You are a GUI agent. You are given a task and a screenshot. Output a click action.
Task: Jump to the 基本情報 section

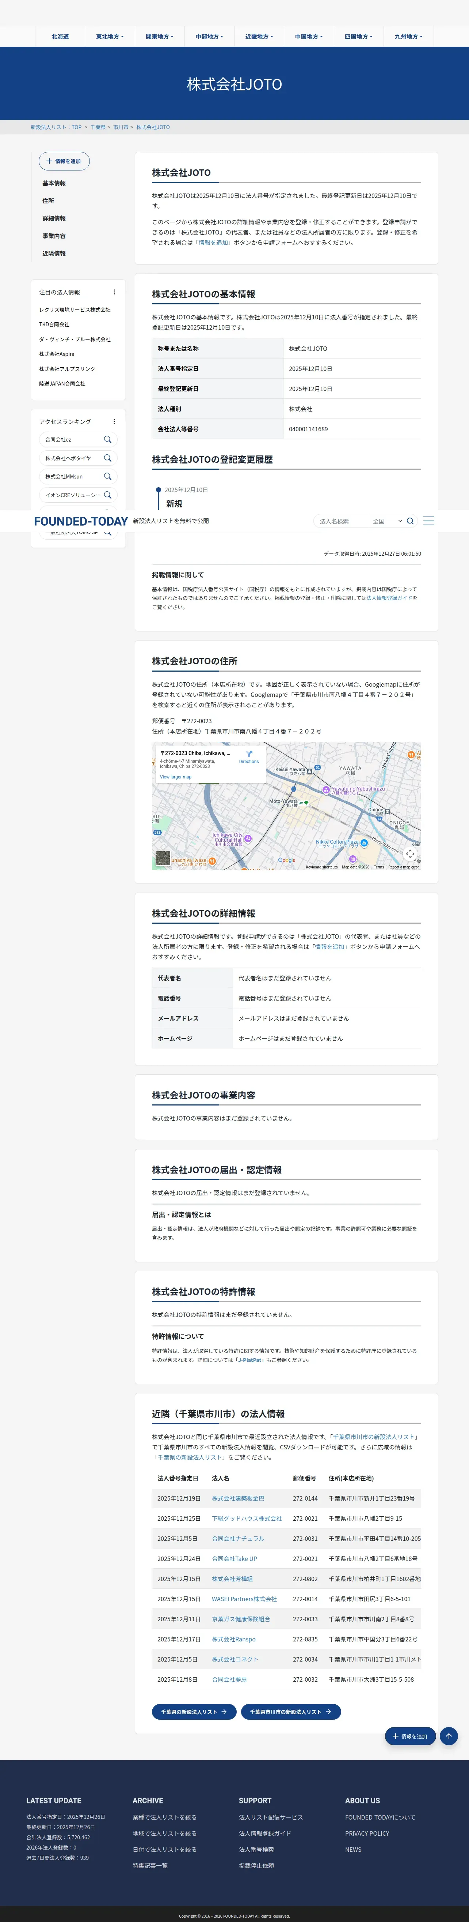[x=54, y=184]
